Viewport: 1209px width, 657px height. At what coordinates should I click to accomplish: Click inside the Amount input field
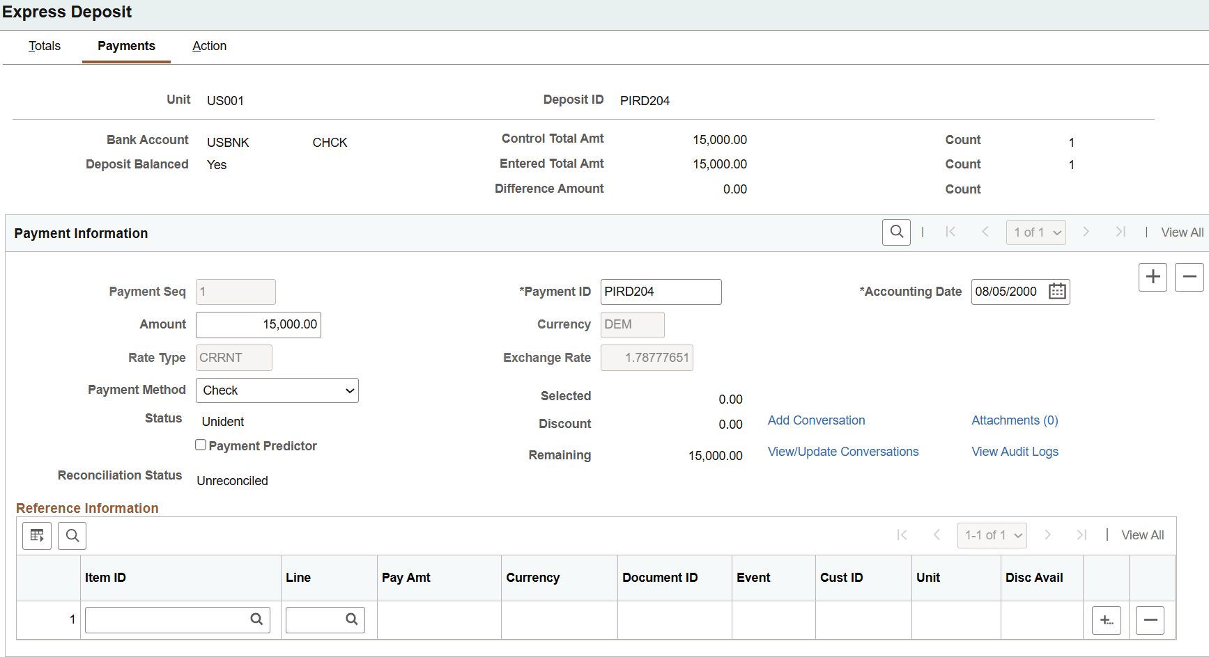point(258,324)
